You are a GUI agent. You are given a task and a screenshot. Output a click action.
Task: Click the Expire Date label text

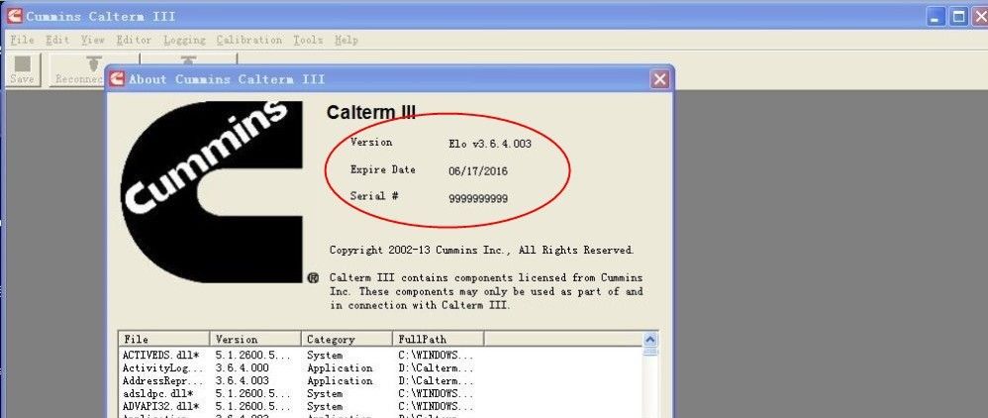point(382,169)
